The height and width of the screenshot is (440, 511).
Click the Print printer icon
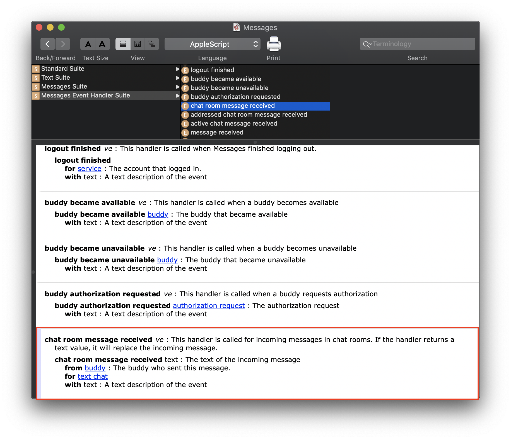(274, 44)
